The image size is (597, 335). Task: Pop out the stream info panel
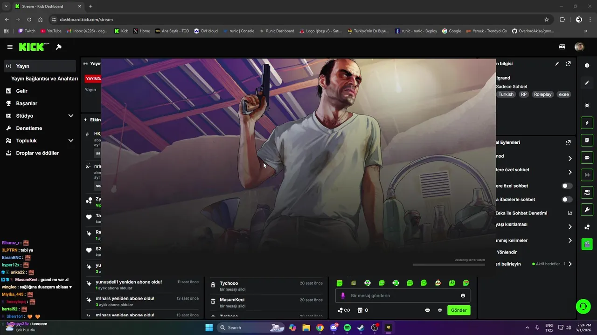coord(568,64)
